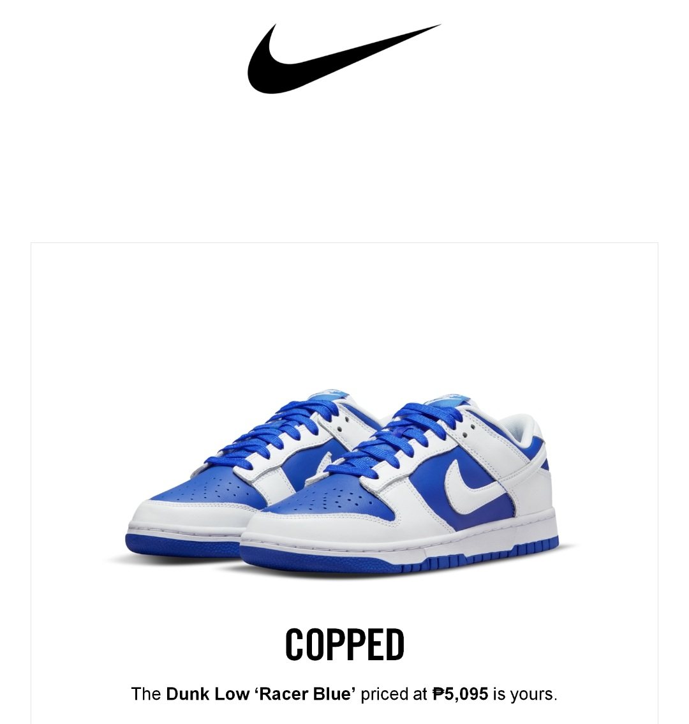Click the word "The" starting the sentence

tap(146, 694)
